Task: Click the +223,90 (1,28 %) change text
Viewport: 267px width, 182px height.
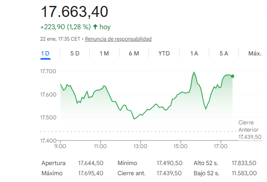Action: pos(65,27)
